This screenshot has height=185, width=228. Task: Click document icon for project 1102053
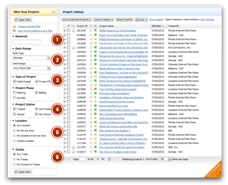[x=74, y=48]
